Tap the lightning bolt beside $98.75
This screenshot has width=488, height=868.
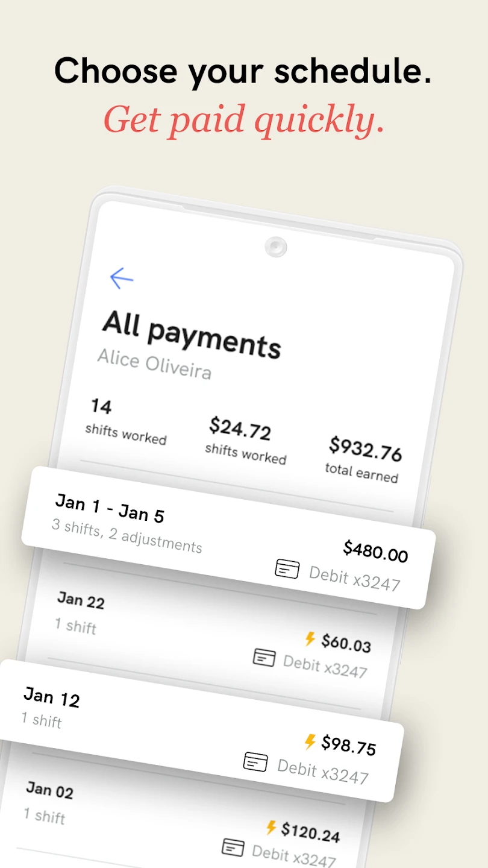(310, 741)
